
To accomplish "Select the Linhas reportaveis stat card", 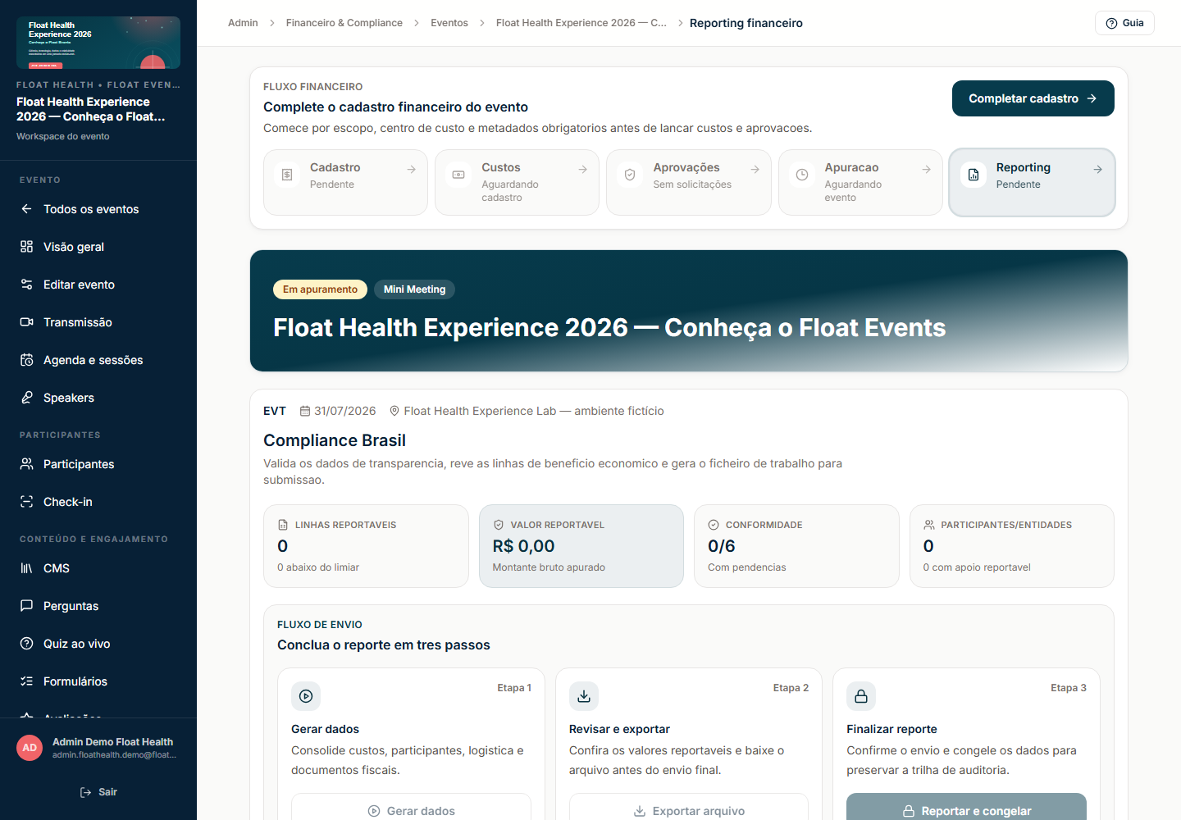I will point(366,546).
